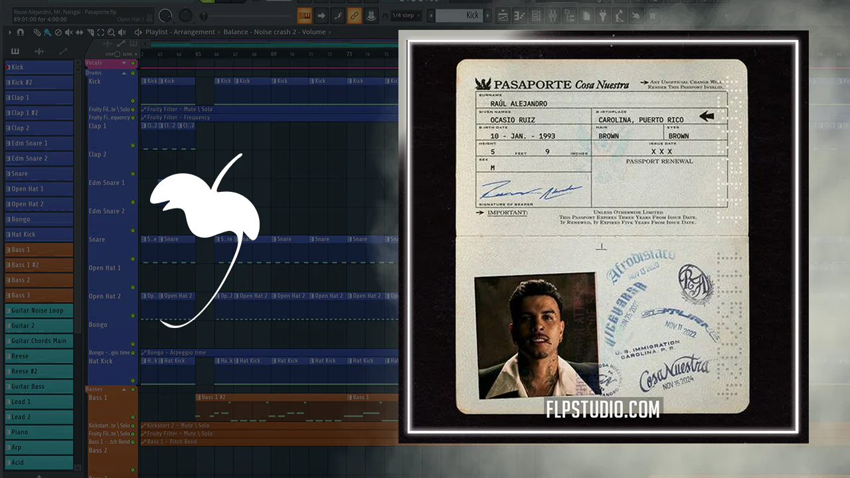Image resolution: width=850 pixels, height=478 pixels.
Task: Open the Plugin picker plug icon
Action: click(x=603, y=15)
